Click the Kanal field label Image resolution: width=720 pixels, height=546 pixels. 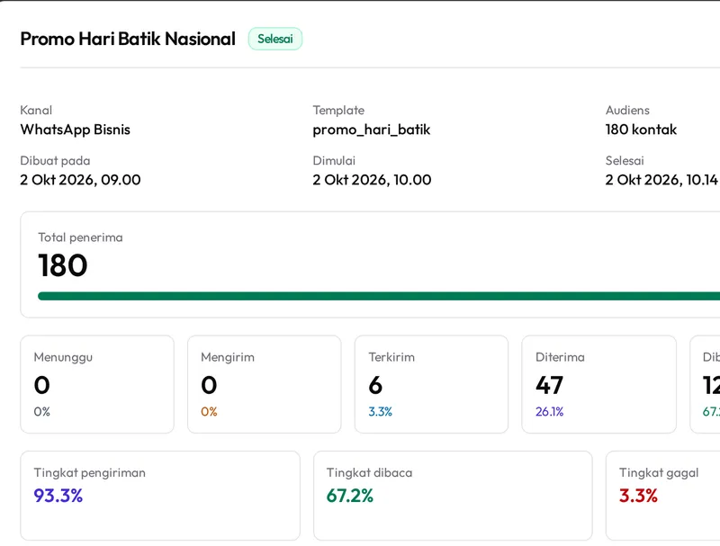point(36,110)
